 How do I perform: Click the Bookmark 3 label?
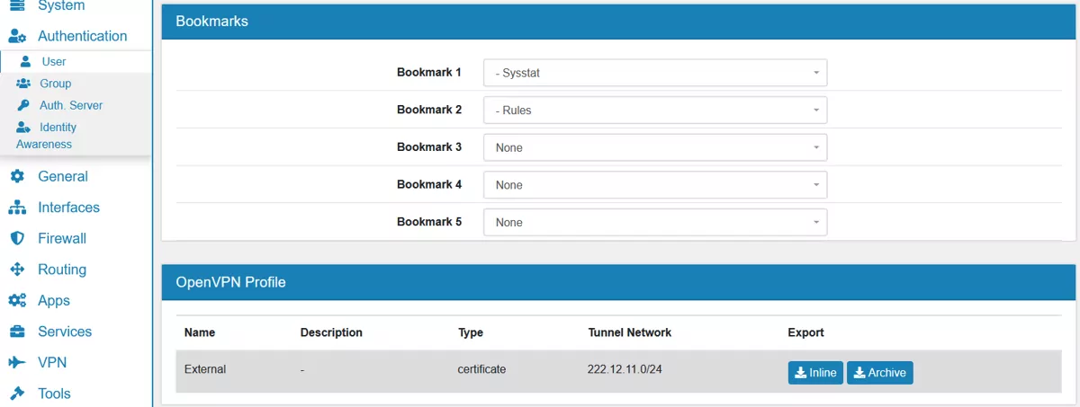pos(429,146)
